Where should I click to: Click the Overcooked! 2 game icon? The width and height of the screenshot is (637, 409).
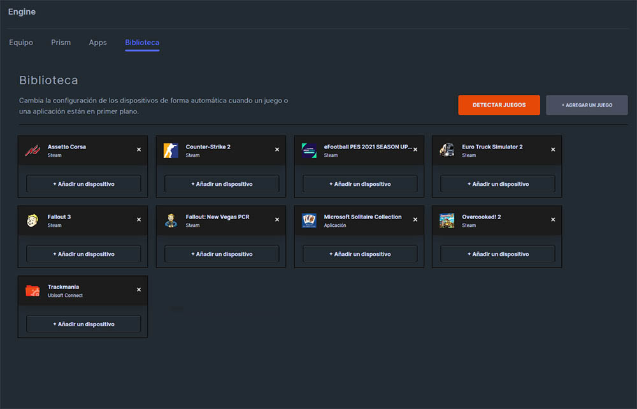pyautogui.click(x=447, y=220)
